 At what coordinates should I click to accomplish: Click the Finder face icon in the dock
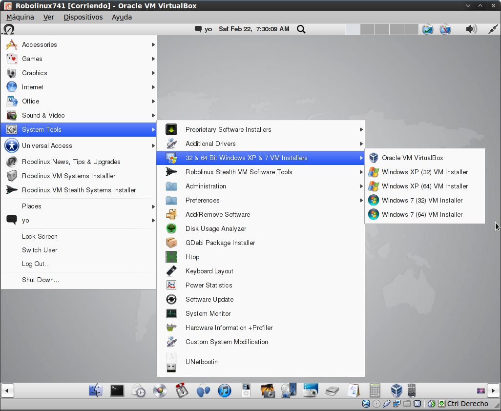[96, 390]
